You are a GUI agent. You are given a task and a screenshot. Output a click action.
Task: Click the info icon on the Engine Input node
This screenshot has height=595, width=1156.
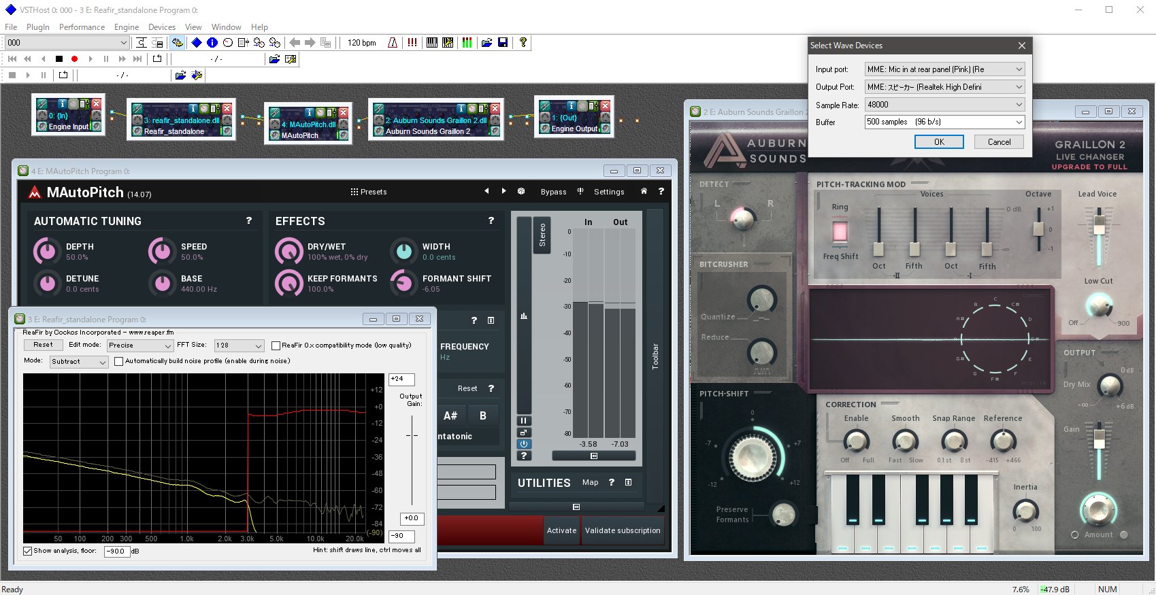coord(62,103)
